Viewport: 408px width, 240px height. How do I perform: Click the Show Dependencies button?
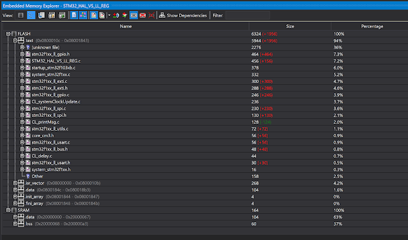(183, 15)
